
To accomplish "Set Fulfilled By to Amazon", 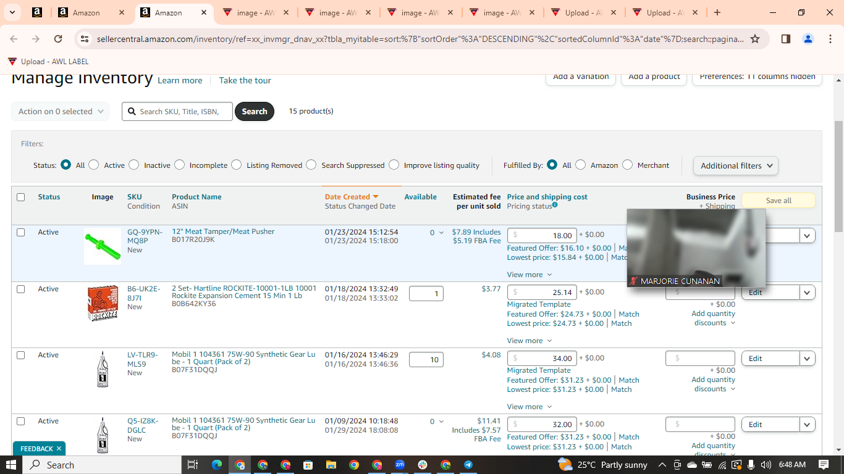I will [581, 165].
